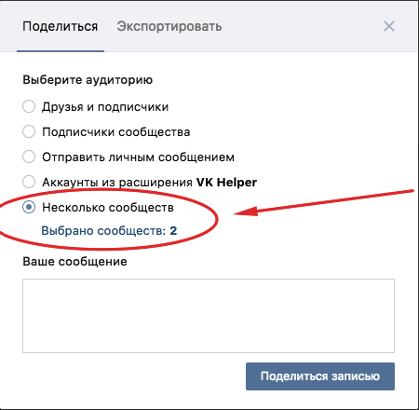Viewport: 419px width, 410px height.
Task: Select the Аккаунты из расширения VK Helper radio
Action: coord(29,182)
